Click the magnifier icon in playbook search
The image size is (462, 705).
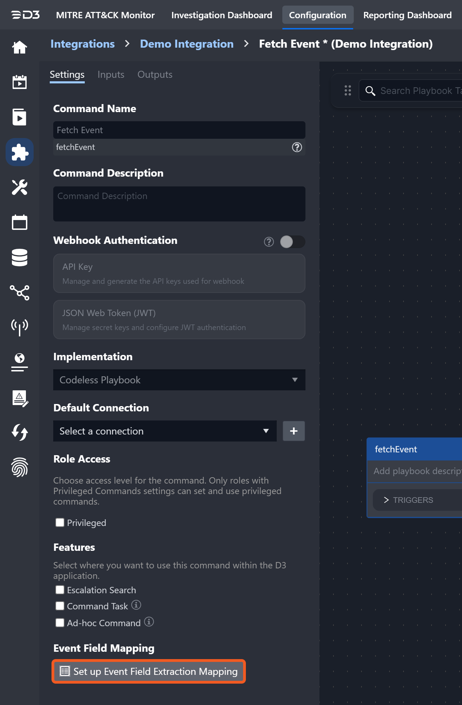pos(370,91)
